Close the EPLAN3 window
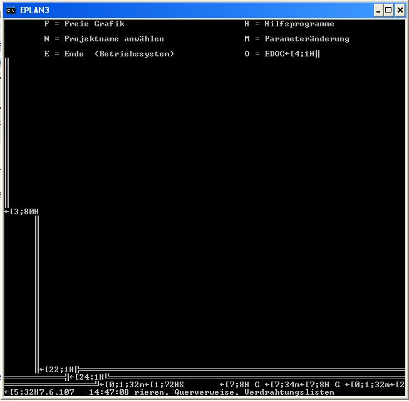The width and height of the screenshot is (409, 401). (400, 10)
